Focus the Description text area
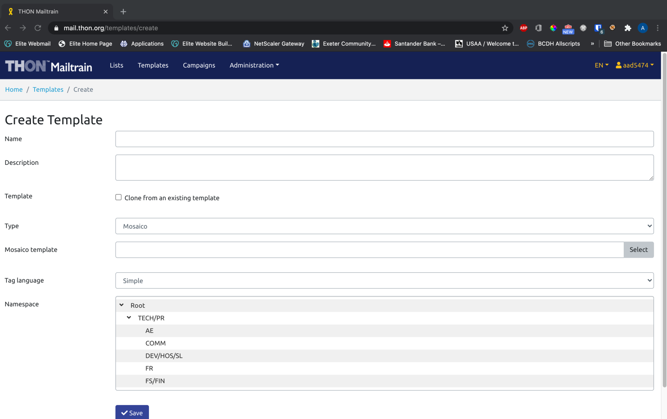667x419 pixels. click(384, 168)
